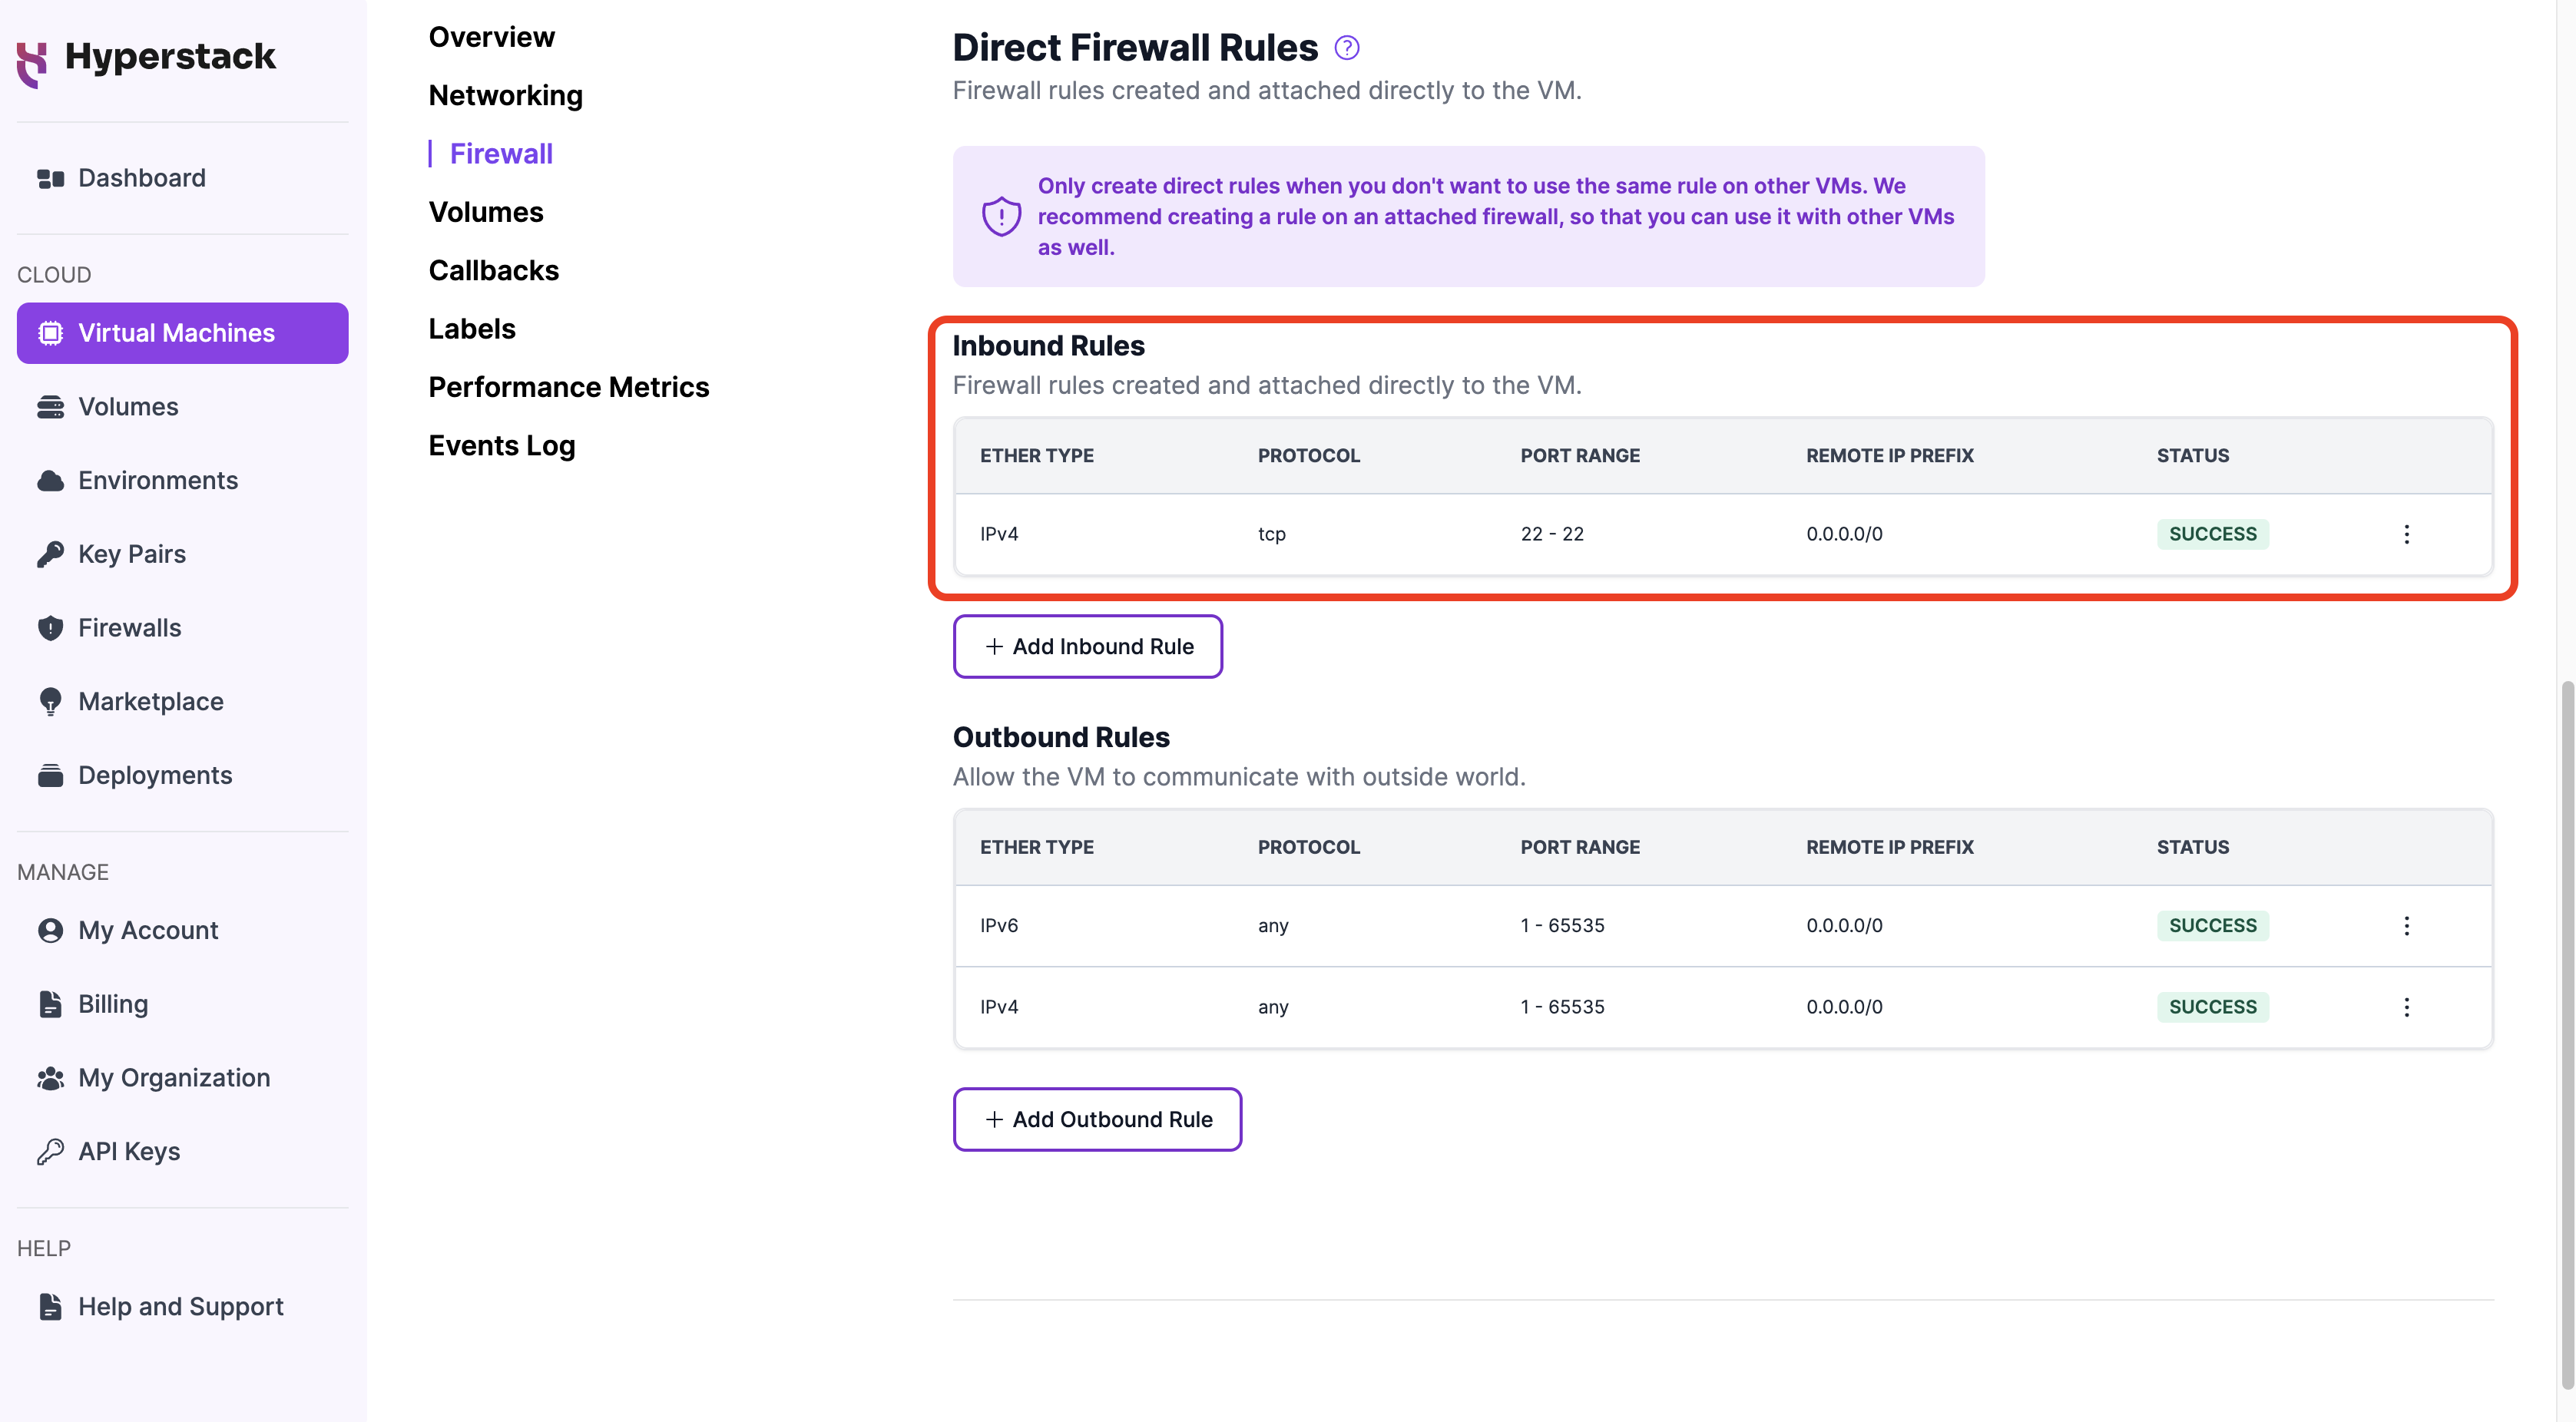This screenshot has height=1422, width=2576.
Task: Open Marketplace from sidebar
Action: click(182, 702)
